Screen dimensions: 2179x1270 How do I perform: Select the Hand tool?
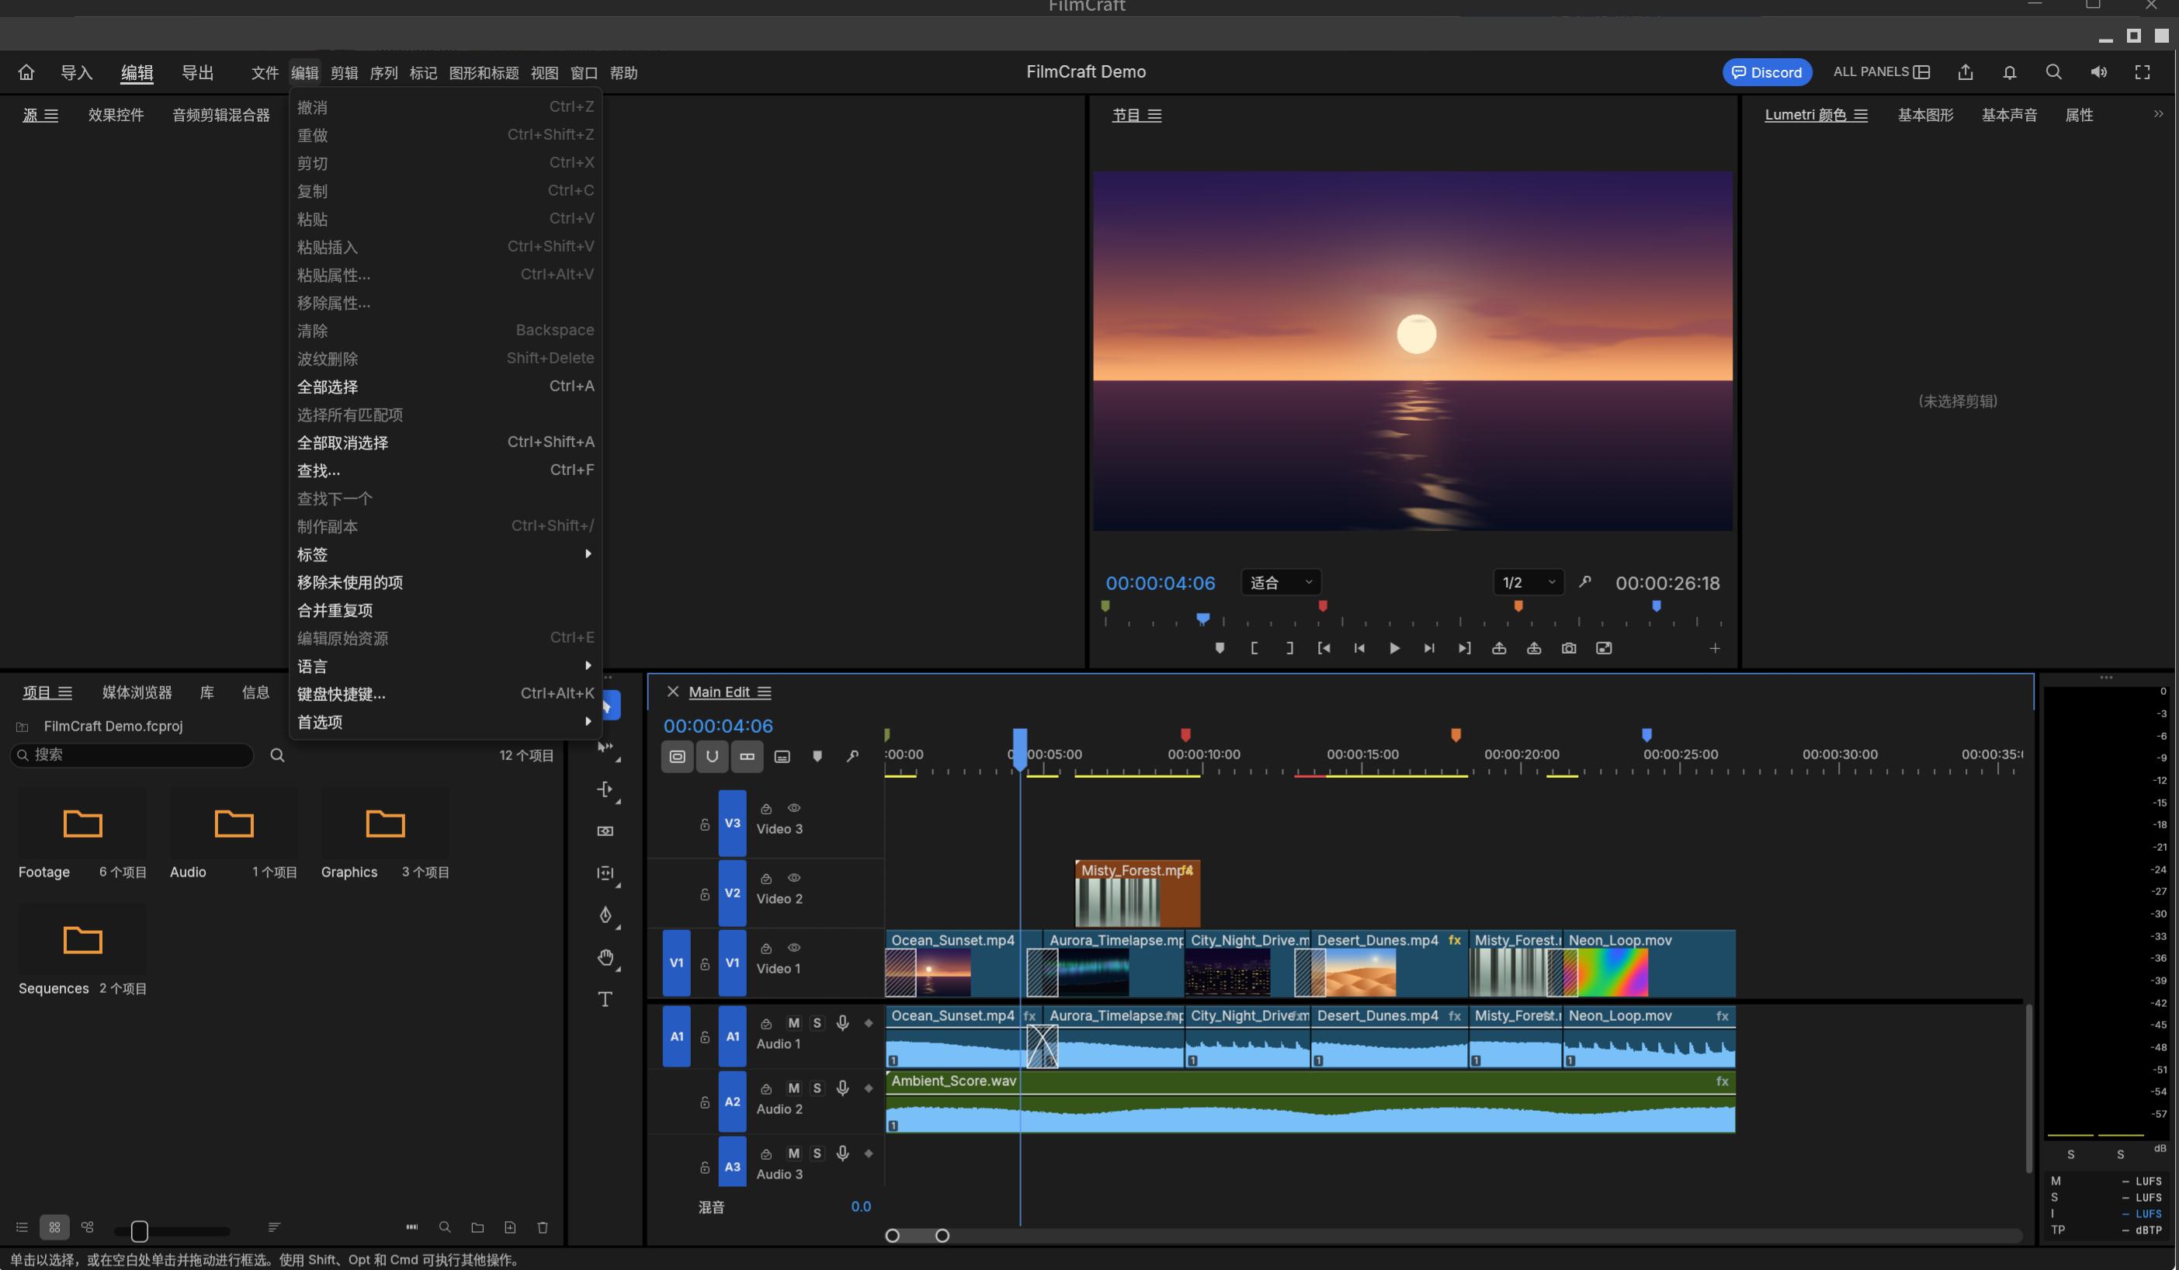(x=605, y=957)
